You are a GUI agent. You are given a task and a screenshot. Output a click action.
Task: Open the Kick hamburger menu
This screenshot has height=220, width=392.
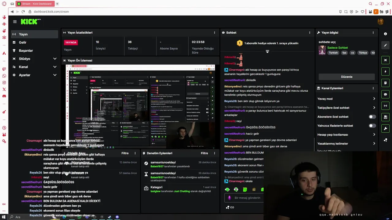pyautogui.click(x=15, y=22)
